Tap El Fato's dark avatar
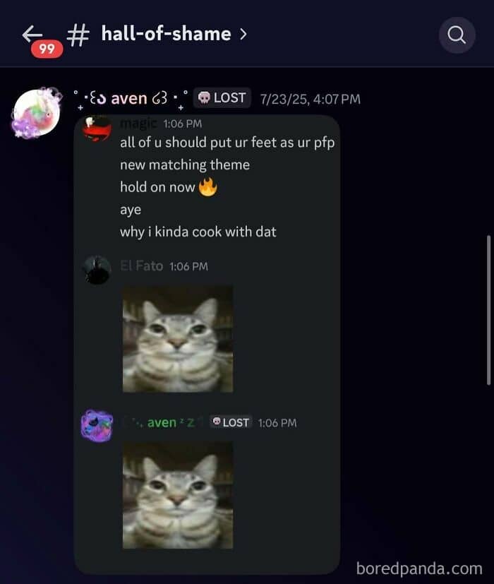The width and height of the screenshot is (494, 584). pyautogui.click(x=97, y=270)
